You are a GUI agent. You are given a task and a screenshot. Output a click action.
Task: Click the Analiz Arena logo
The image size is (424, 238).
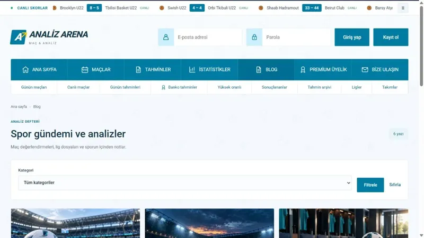[x=49, y=37]
